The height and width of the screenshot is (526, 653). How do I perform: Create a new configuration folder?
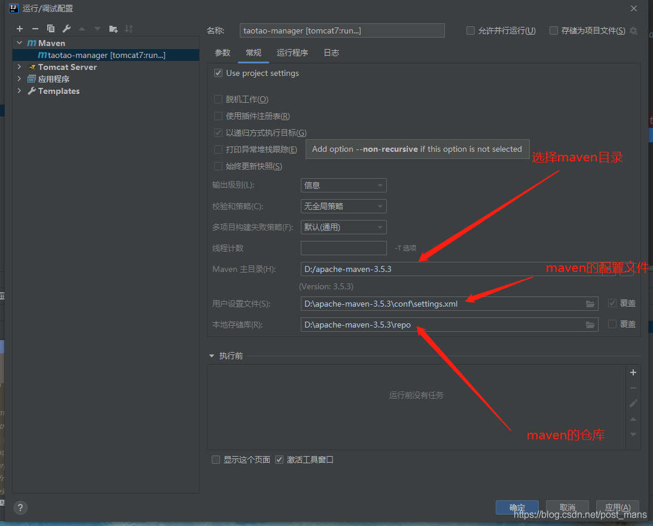tap(113, 29)
